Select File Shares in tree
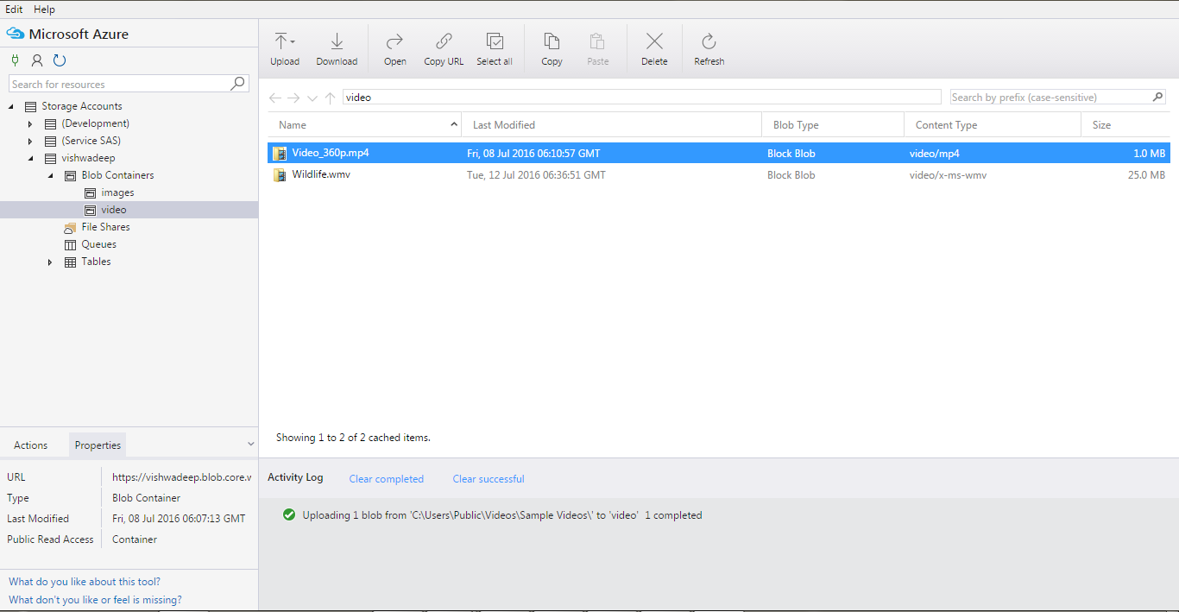1179x612 pixels. [105, 227]
